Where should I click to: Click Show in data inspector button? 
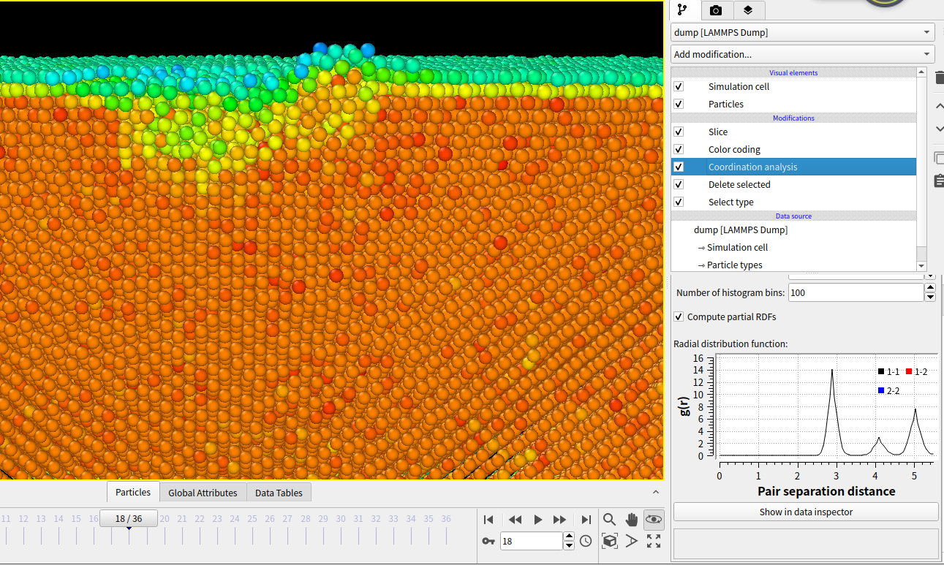coord(806,512)
